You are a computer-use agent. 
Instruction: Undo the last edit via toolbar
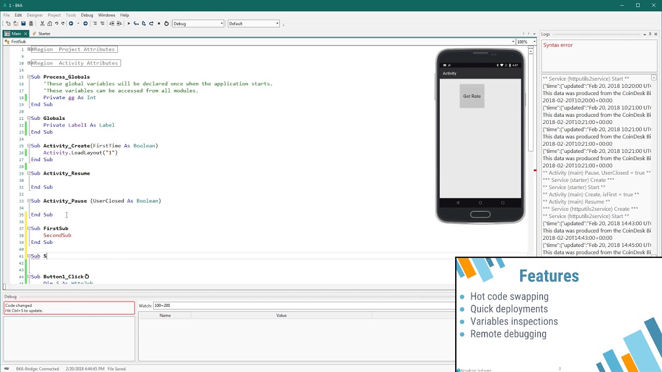coord(56,23)
